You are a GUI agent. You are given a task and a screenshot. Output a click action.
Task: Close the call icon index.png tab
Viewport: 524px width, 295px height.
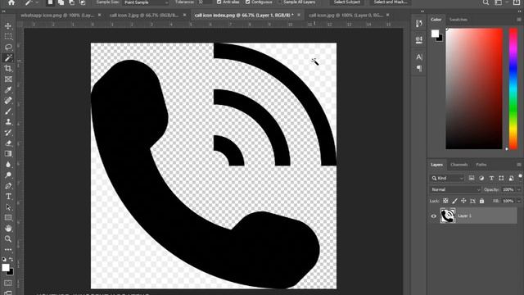pos(298,15)
